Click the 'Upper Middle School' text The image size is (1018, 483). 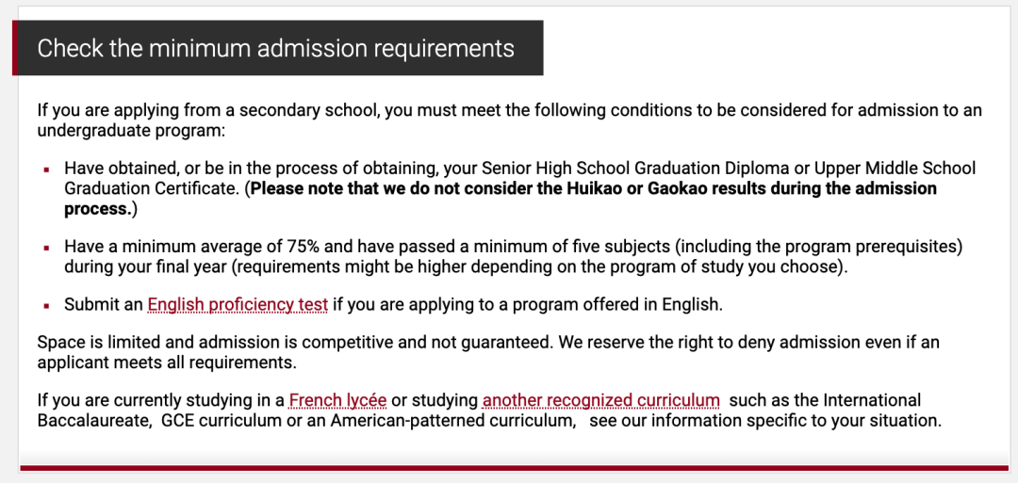pos(888,169)
